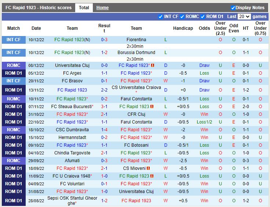Image resolution: width=270 pixels, height=207 pixels.
Task: Open FC U Craiova 1948 team link
Action: pyautogui.click(x=71, y=176)
